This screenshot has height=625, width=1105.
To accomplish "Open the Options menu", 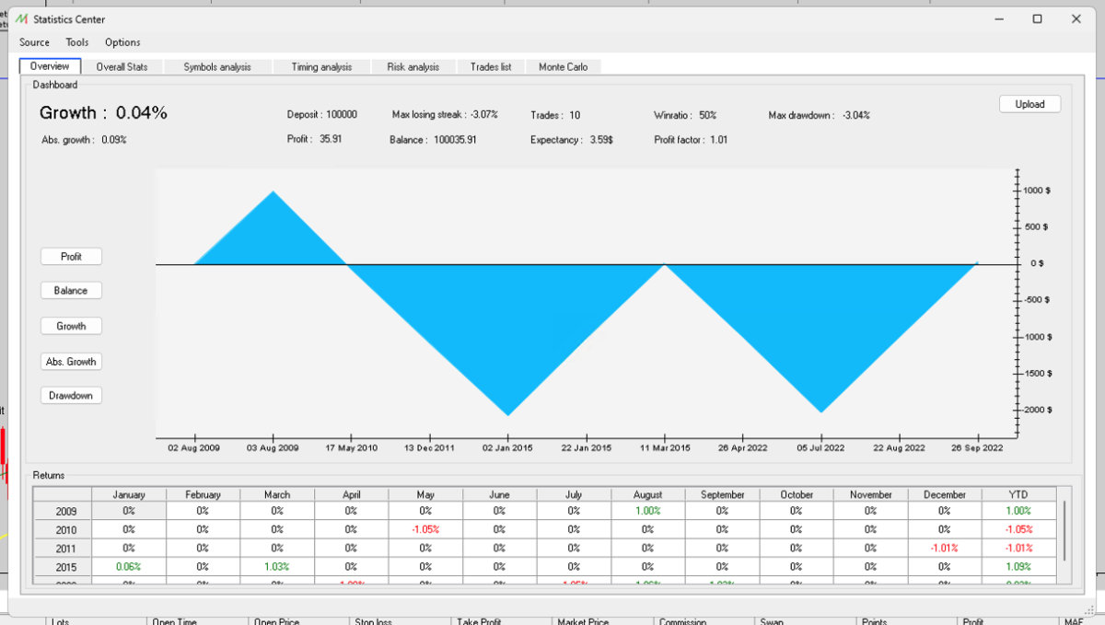I will 122,42.
